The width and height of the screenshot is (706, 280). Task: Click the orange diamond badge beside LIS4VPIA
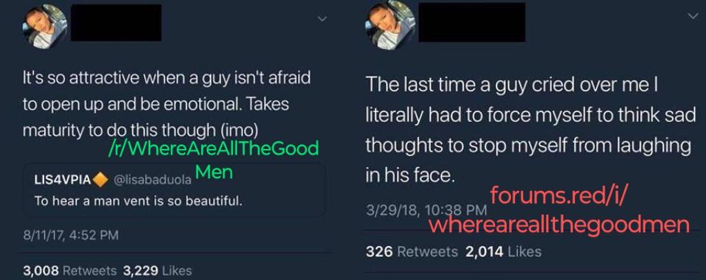point(100,181)
